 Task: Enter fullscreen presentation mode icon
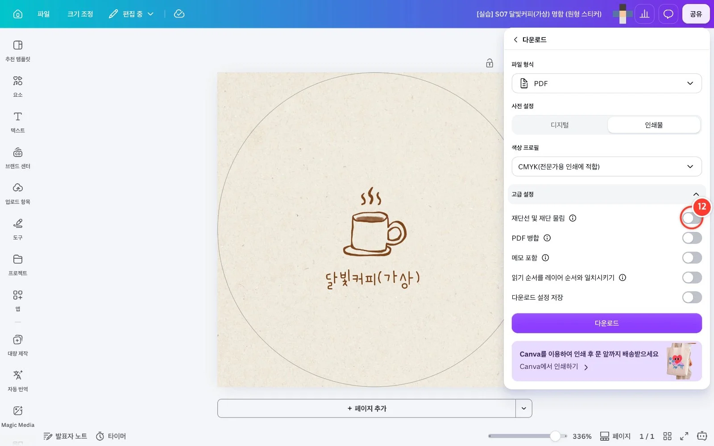click(684, 436)
